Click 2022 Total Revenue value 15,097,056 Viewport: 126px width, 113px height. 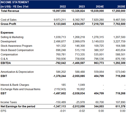tap(59, 11)
